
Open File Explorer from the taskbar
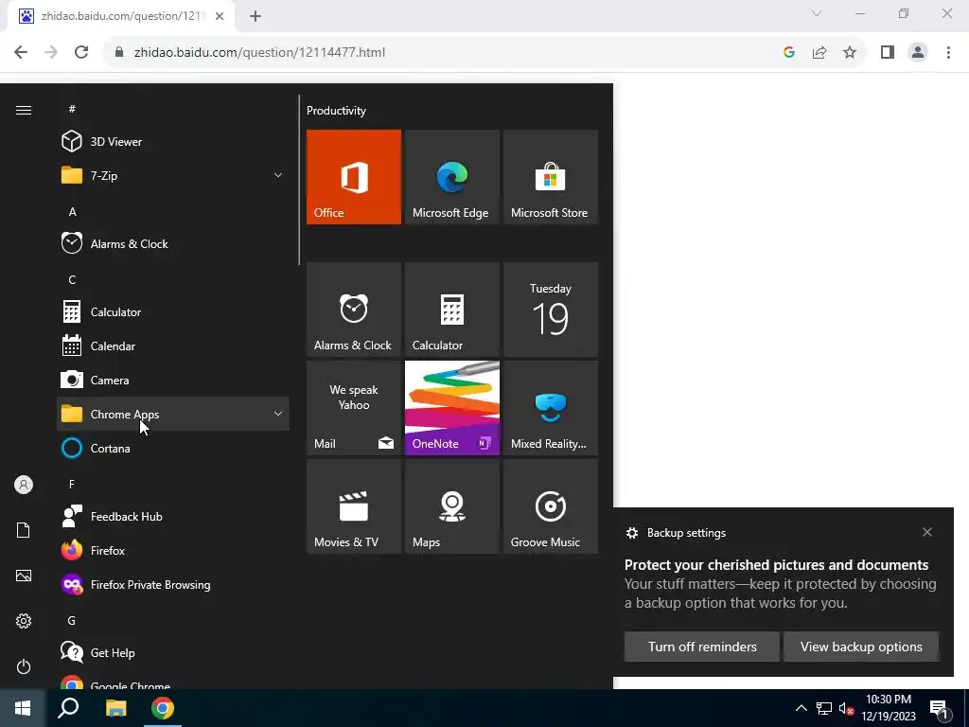click(115, 708)
